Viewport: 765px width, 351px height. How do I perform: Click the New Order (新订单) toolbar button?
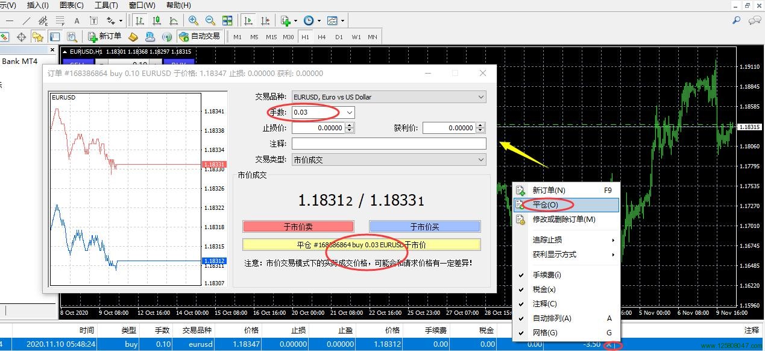(105, 37)
